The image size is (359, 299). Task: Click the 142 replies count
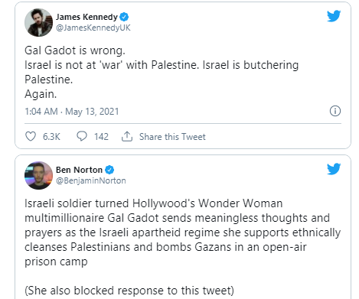pos(101,137)
